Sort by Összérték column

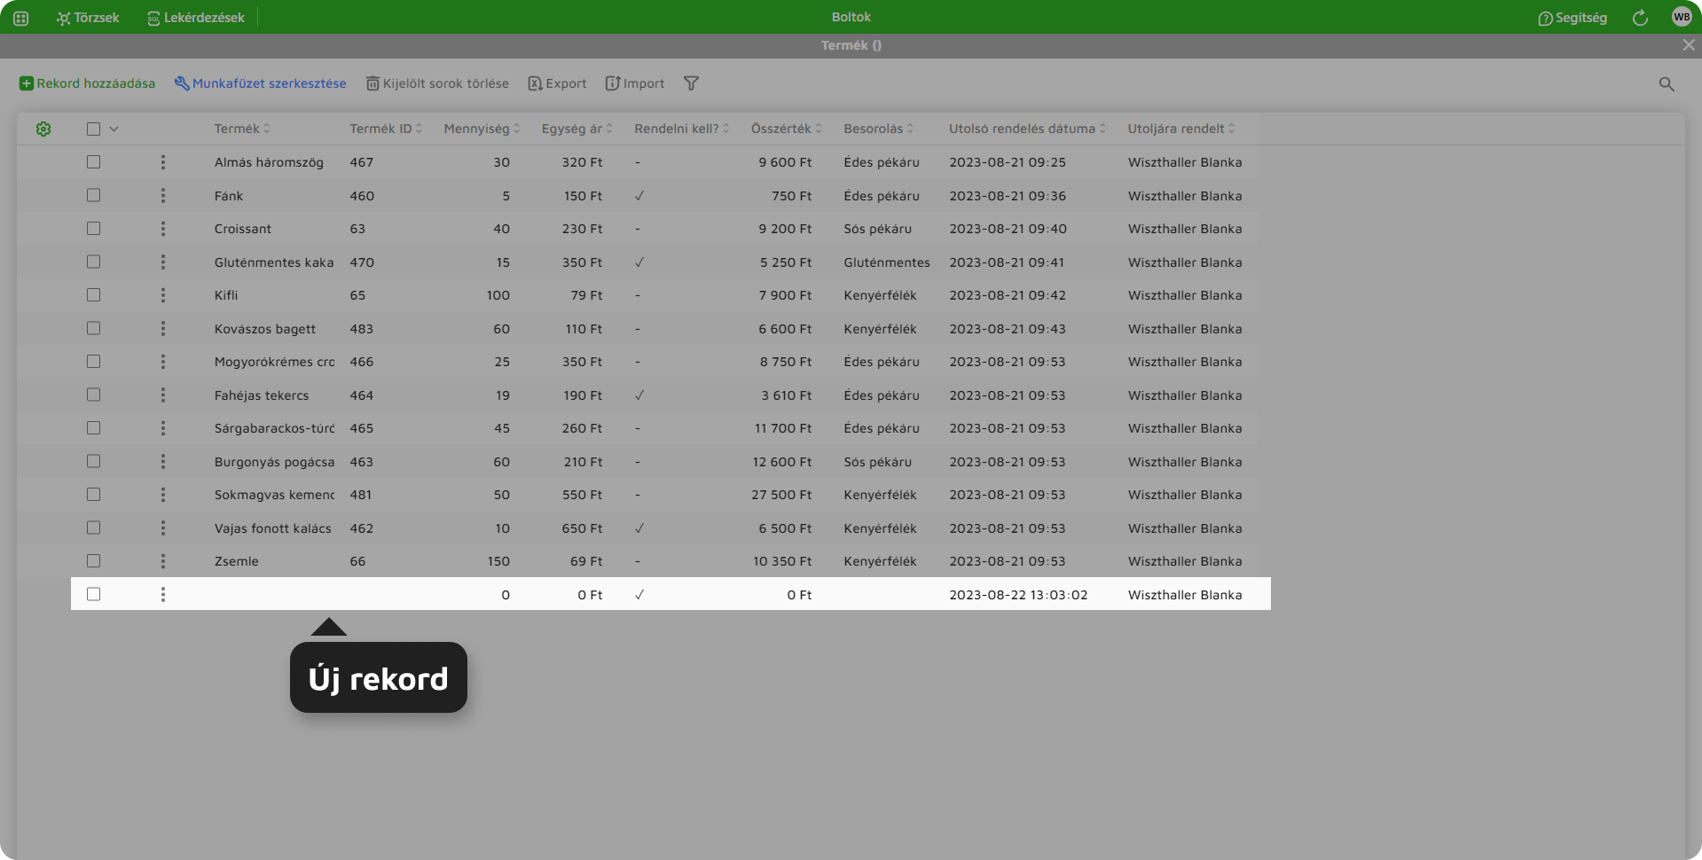(786, 129)
